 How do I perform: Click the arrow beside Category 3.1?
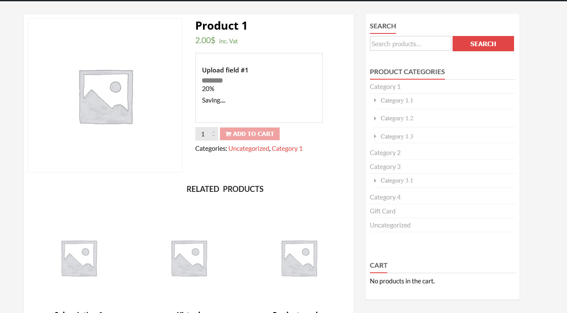375,180
